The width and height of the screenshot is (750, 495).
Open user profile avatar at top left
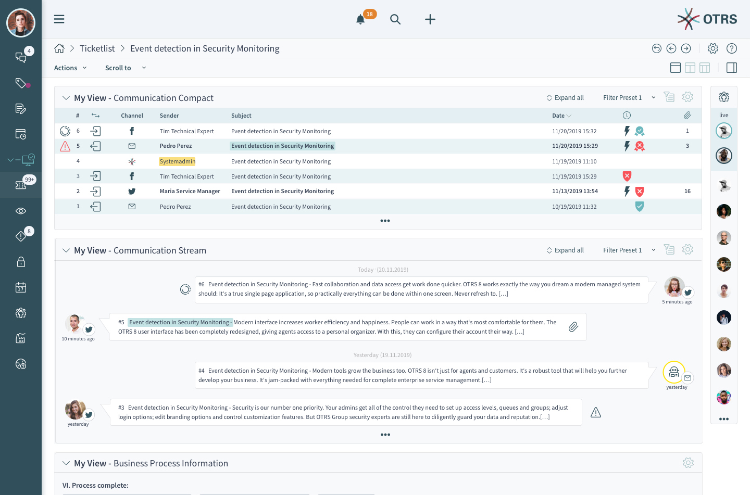(21, 23)
